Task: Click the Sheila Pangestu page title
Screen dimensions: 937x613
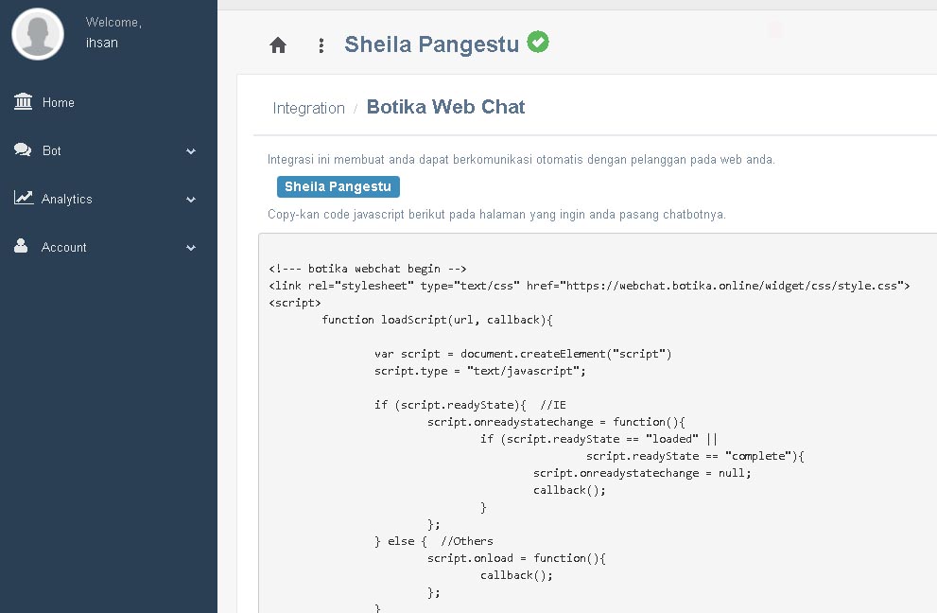Action: (431, 44)
